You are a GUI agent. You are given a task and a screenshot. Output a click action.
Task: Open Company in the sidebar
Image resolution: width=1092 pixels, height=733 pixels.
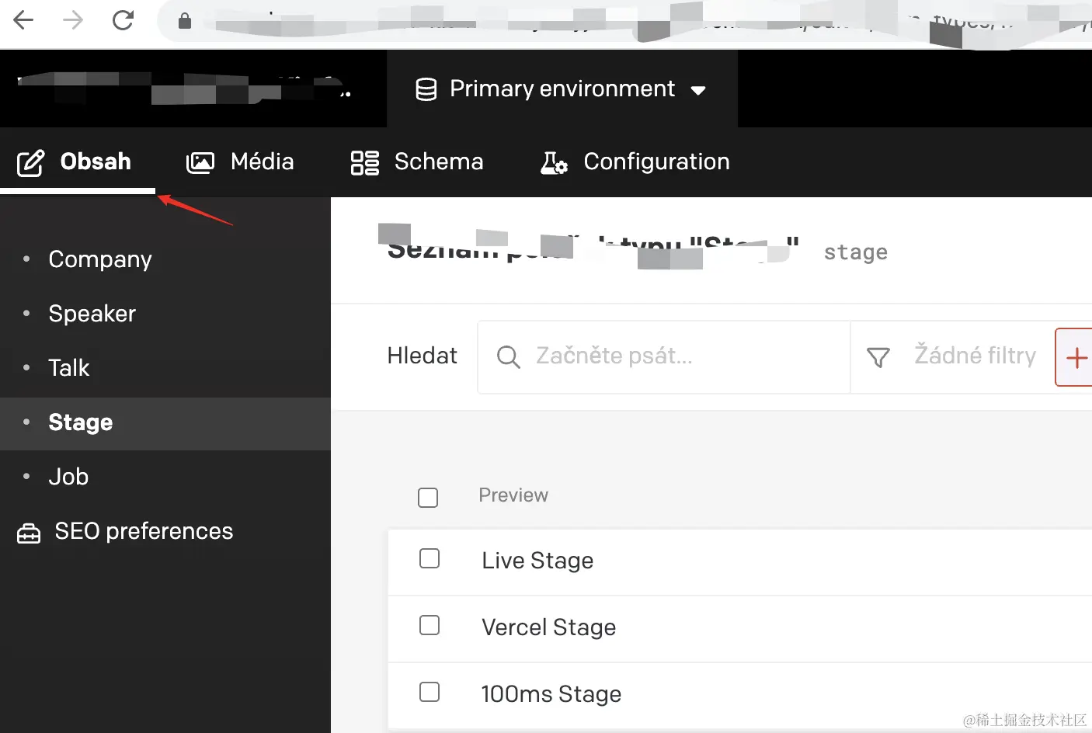click(100, 259)
